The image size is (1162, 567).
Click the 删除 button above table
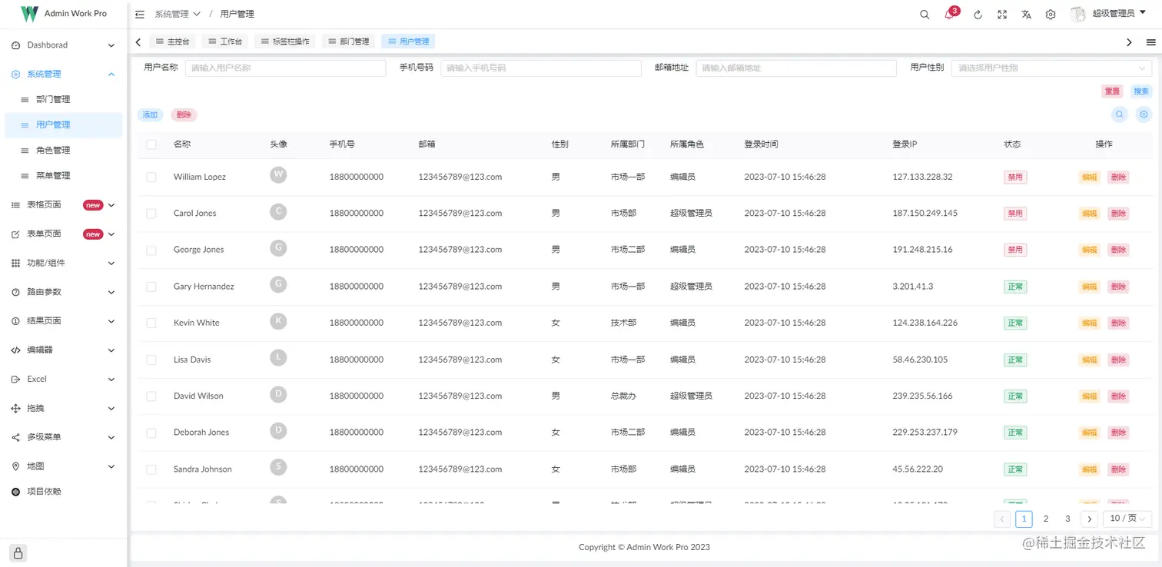[x=184, y=115]
